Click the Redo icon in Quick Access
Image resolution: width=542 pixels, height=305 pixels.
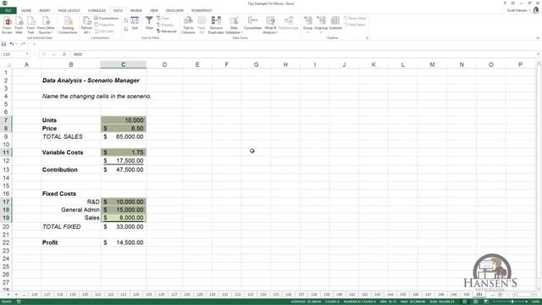click(23, 44)
